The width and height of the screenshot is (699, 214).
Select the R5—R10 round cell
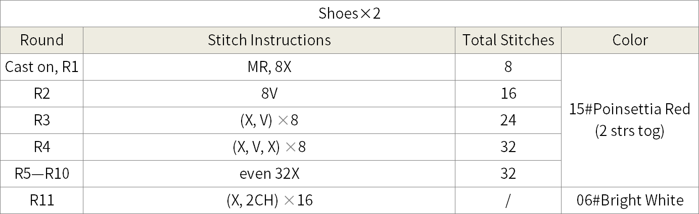pos(42,174)
